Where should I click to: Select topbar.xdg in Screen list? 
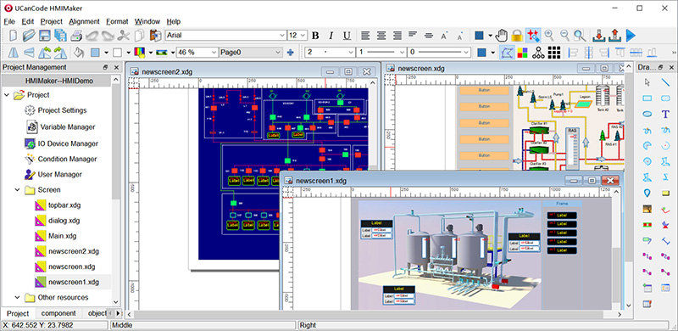[x=64, y=205]
